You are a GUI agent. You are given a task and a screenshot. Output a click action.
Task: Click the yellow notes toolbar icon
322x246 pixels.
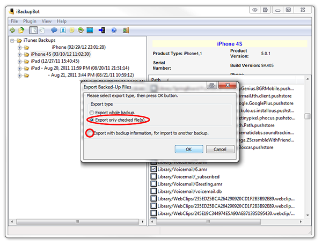[x=71, y=31]
